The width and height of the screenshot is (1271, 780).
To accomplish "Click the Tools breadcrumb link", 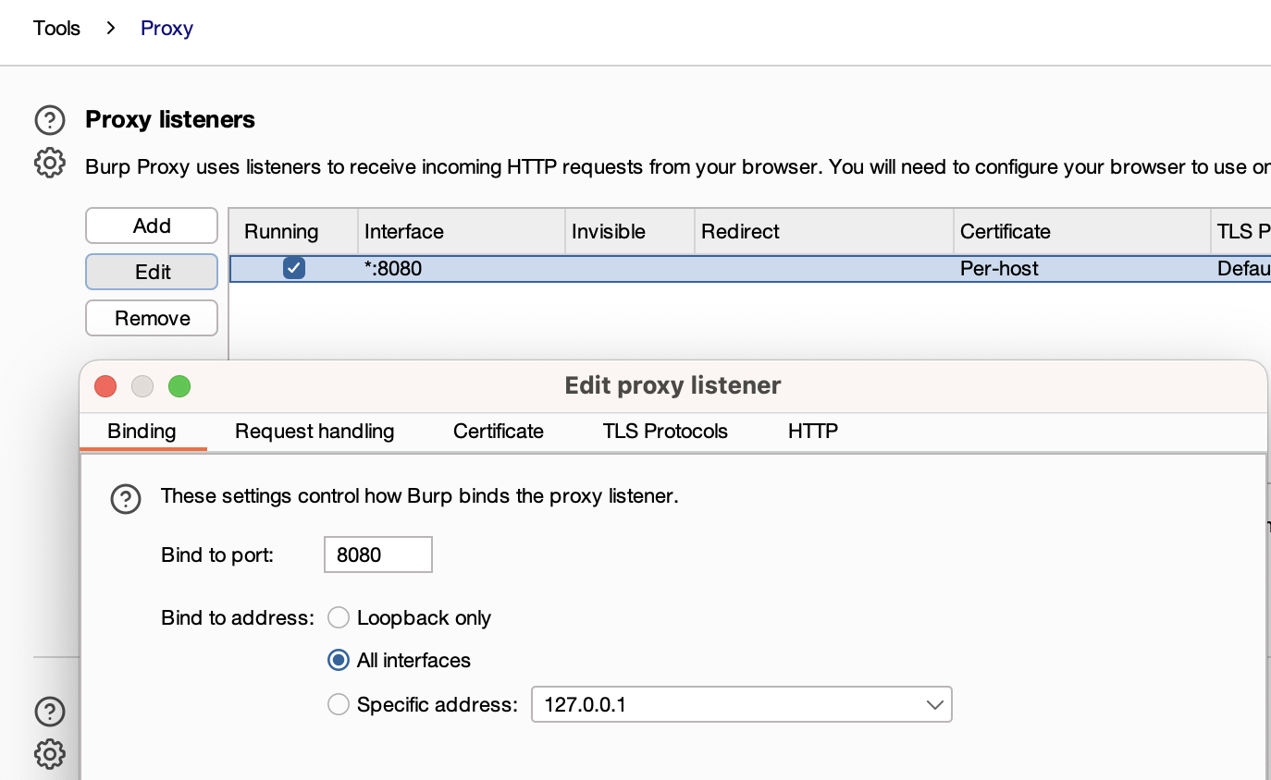I will click(56, 29).
